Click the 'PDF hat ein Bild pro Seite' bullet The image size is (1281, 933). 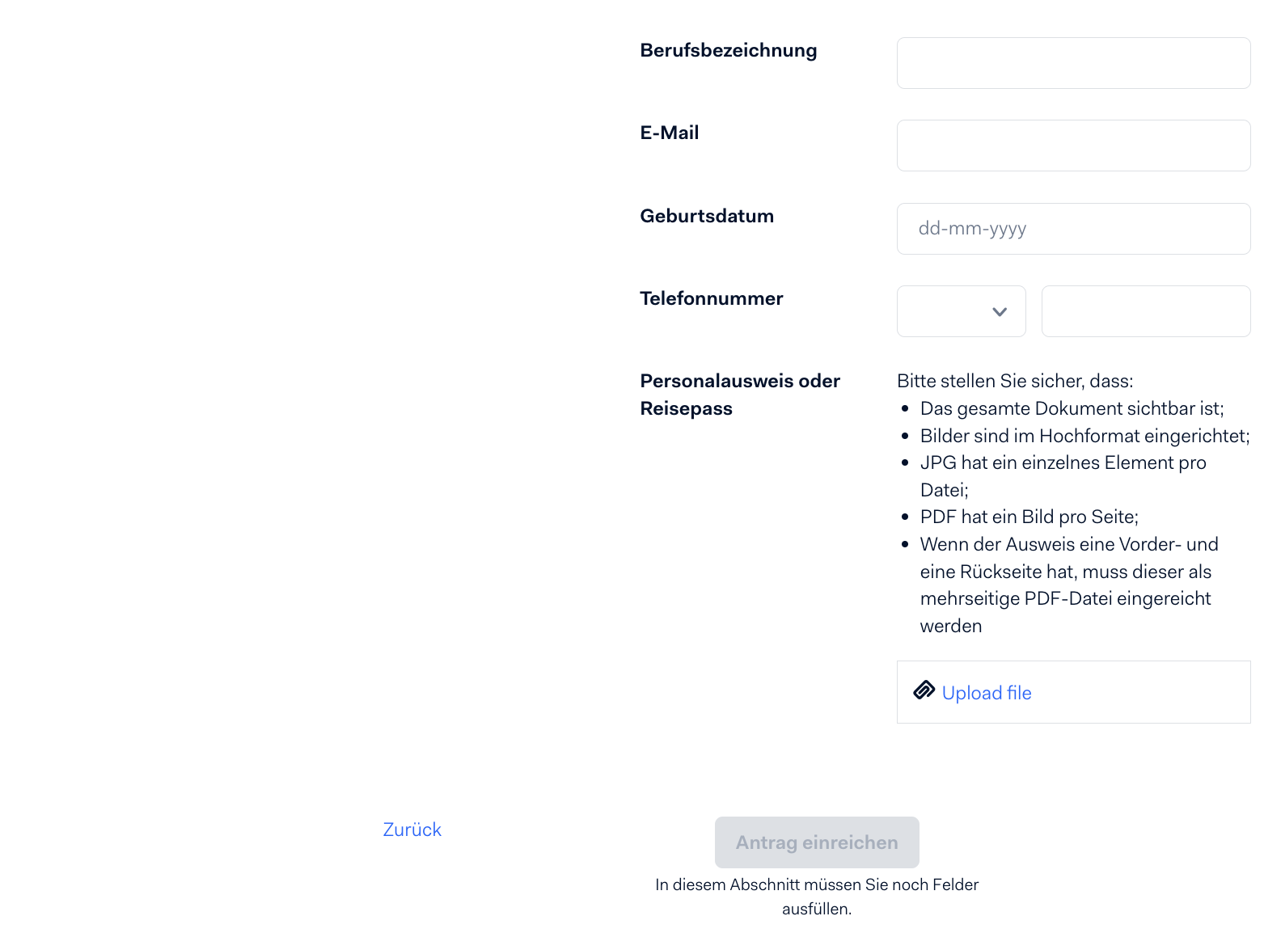(x=1029, y=517)
